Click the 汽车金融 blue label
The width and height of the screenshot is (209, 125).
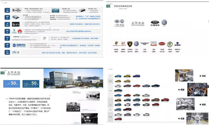coord(7,52)
